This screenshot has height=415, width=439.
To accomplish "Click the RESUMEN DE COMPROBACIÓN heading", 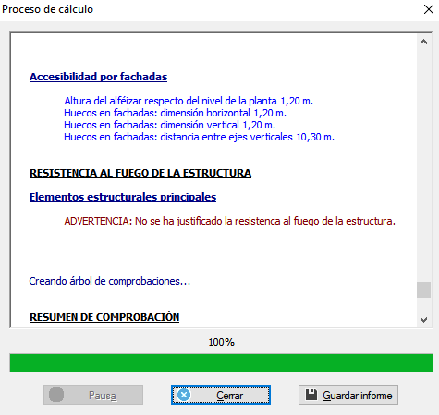I will pos(104,317).
